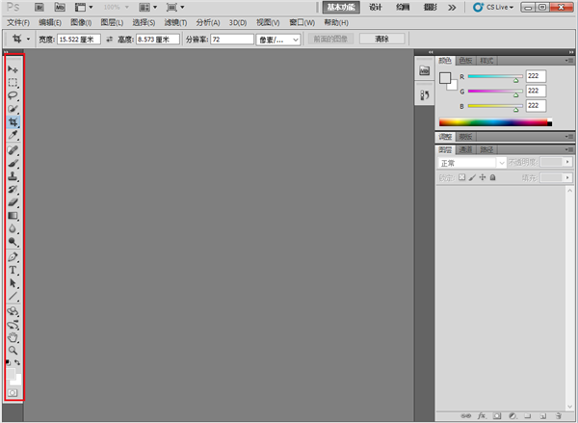Image resolution: width=578 pixels, height=423 pixels.
Task: Select the Rectangular Marquee tool
Action: [13, 84]
